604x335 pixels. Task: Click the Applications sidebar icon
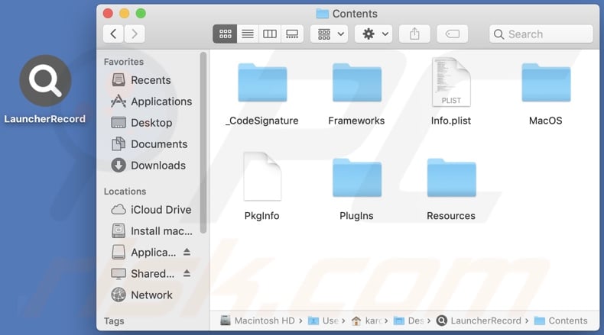point(119,101)
